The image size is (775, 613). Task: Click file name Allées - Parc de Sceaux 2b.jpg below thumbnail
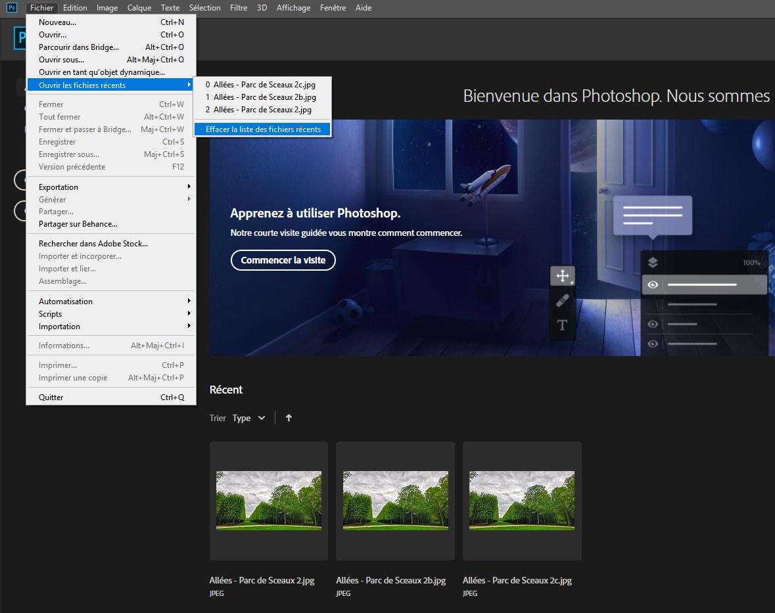tap(390, 580)
